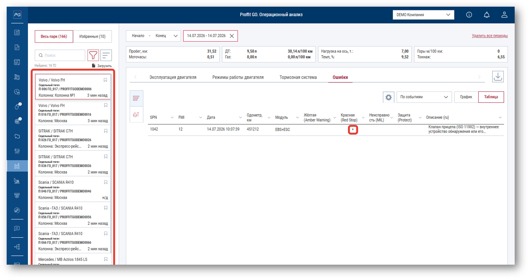Switch to the Тормозная система tab
This screenshot has height=278, width=528.
pos(298,77)
